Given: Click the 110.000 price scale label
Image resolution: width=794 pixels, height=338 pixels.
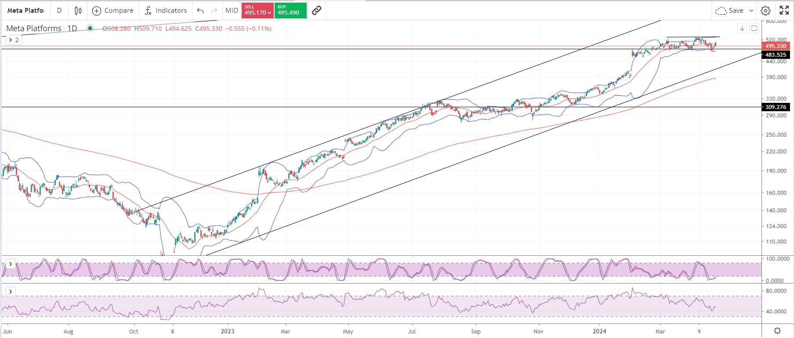Looking at the screenshot, I should (x=776, y=241).
